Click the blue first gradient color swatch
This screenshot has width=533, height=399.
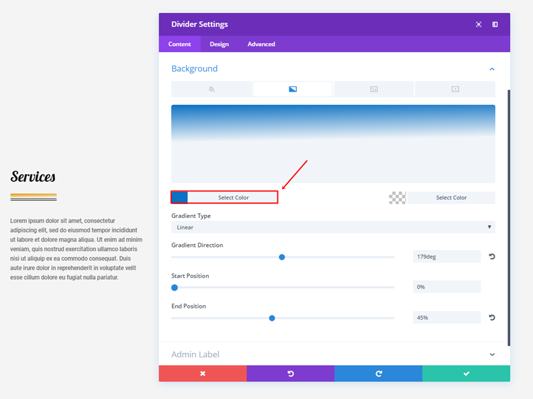click(179, 197)
